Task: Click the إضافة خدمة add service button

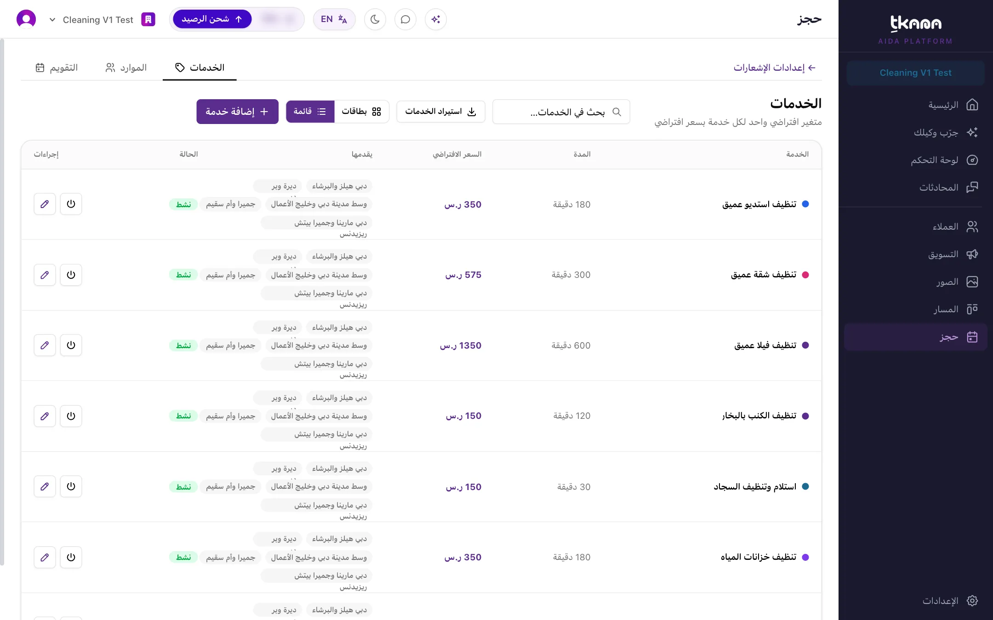Action: point(237,112)
